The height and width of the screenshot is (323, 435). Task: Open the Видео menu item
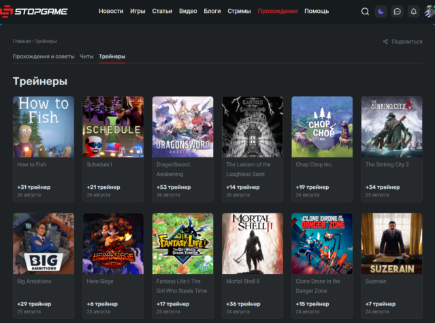click(188, 11)
